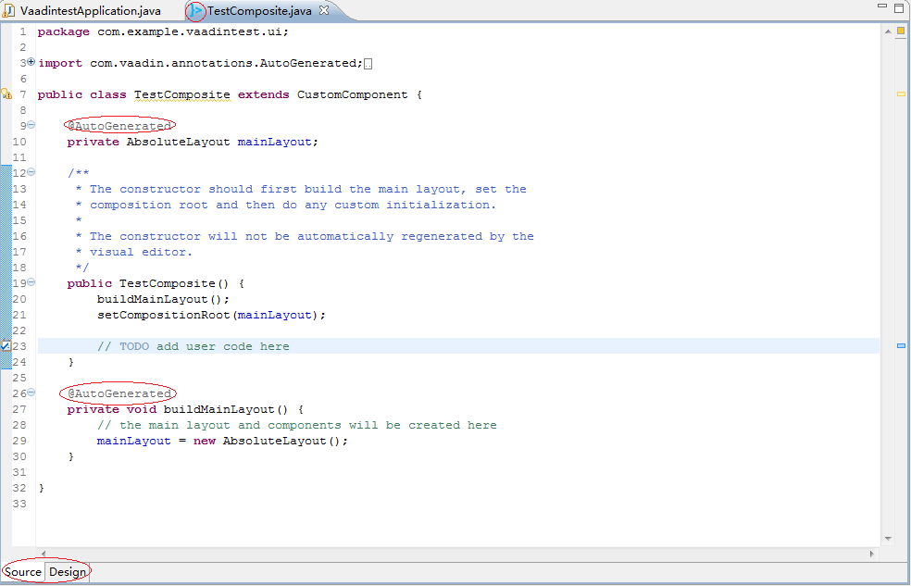The width and height of the screenshot is (911, 586).
Task: Click the VaadintestApplication.java file icon
Action: point(8,10)
